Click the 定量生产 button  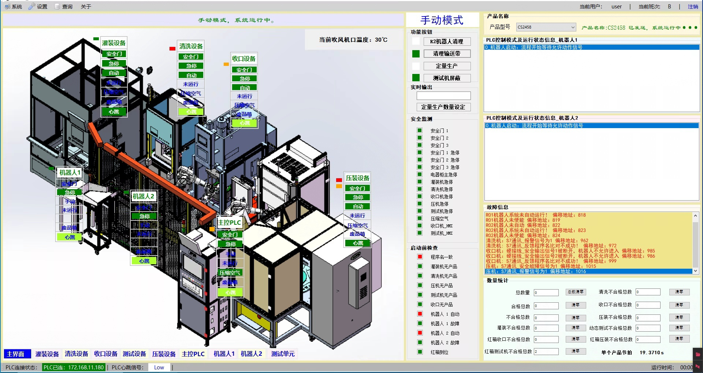[x=447, y=66]
